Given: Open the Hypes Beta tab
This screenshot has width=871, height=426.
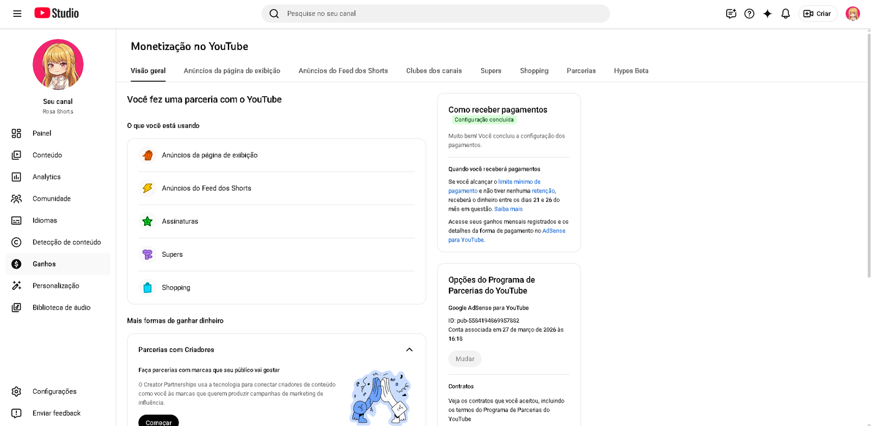Looking at the screenshot, I should pos(631,71).
